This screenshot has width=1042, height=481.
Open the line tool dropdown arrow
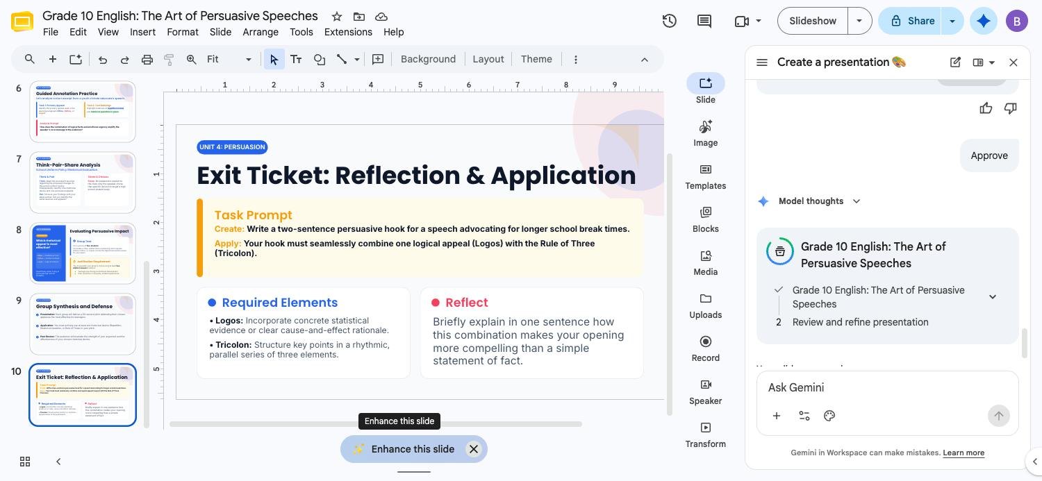pos(357,59)
